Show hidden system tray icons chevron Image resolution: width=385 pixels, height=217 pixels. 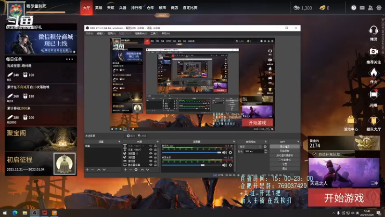[x=334, y=213]
